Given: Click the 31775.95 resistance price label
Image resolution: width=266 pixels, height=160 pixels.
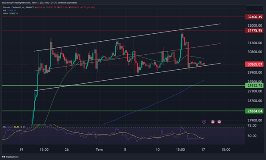Looking at the screenshot, I should coord(254,30).
